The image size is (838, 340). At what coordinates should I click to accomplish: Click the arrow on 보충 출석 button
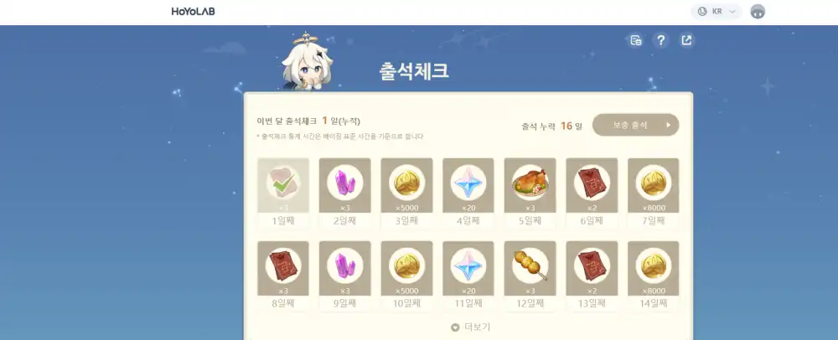click(668, 126)
